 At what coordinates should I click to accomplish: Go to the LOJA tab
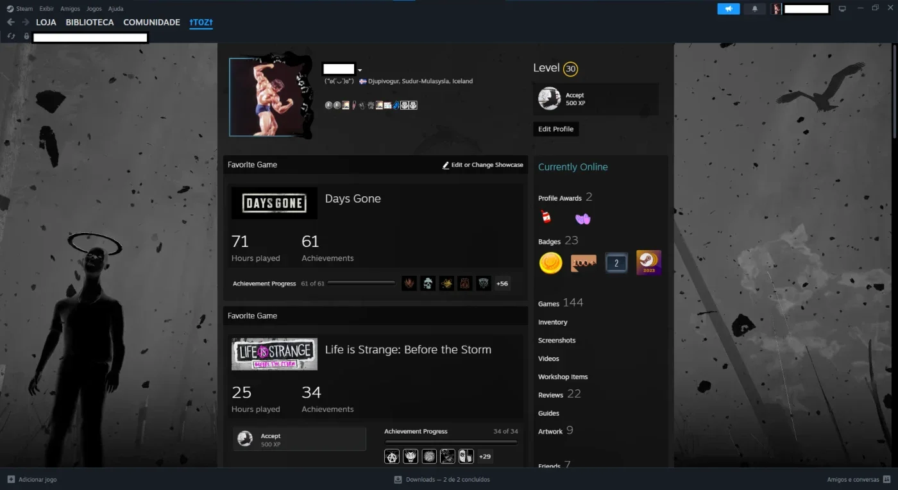(46, 22)
